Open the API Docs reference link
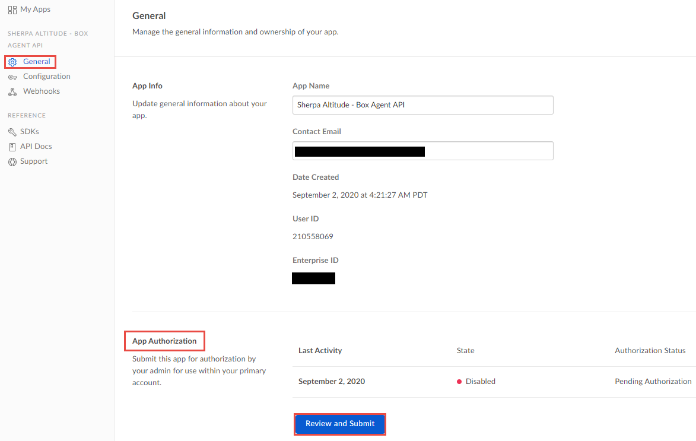The image size is (696, 441). coord(36,147)
